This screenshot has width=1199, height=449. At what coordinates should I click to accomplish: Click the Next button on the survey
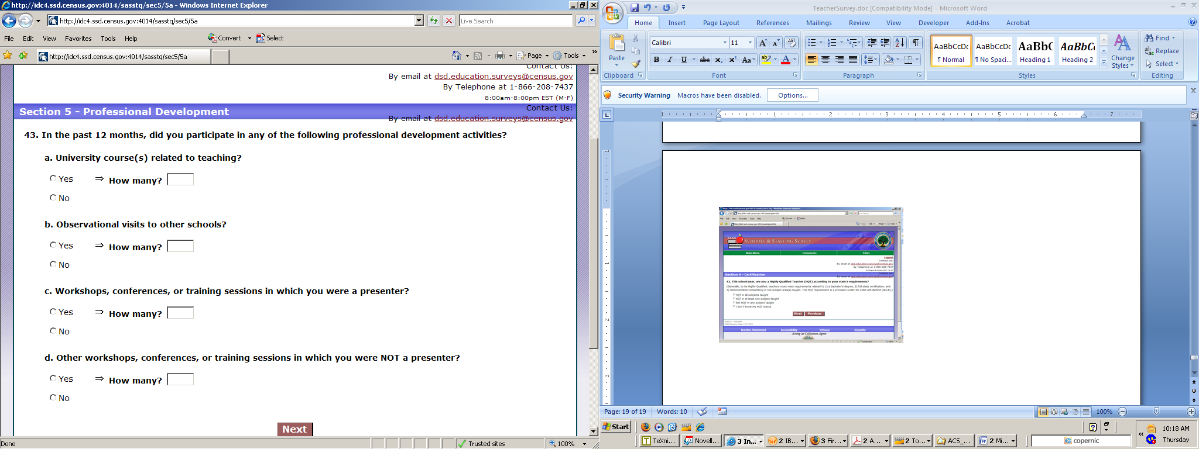coord(294,429)
